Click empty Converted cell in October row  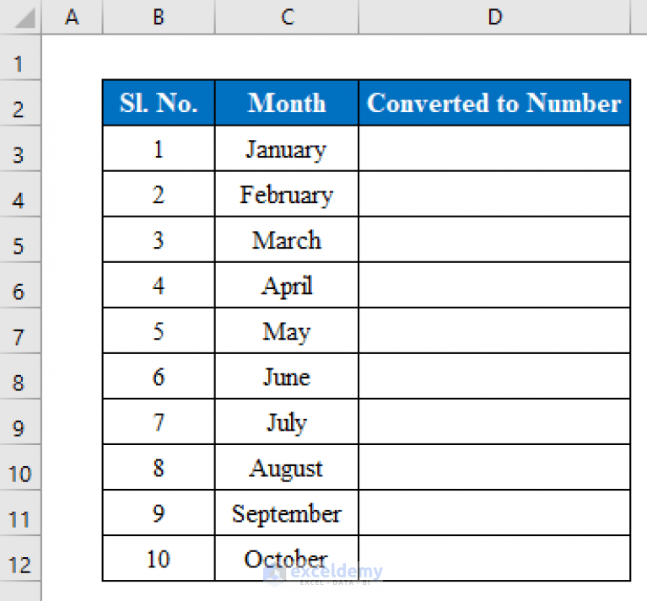(x=494, y=558)
